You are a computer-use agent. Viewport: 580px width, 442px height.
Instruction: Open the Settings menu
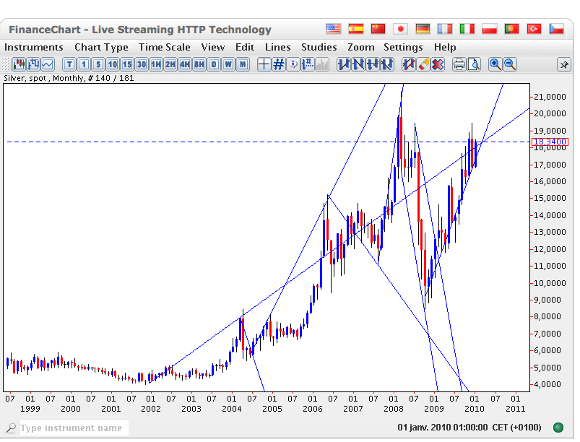(403, 47)
